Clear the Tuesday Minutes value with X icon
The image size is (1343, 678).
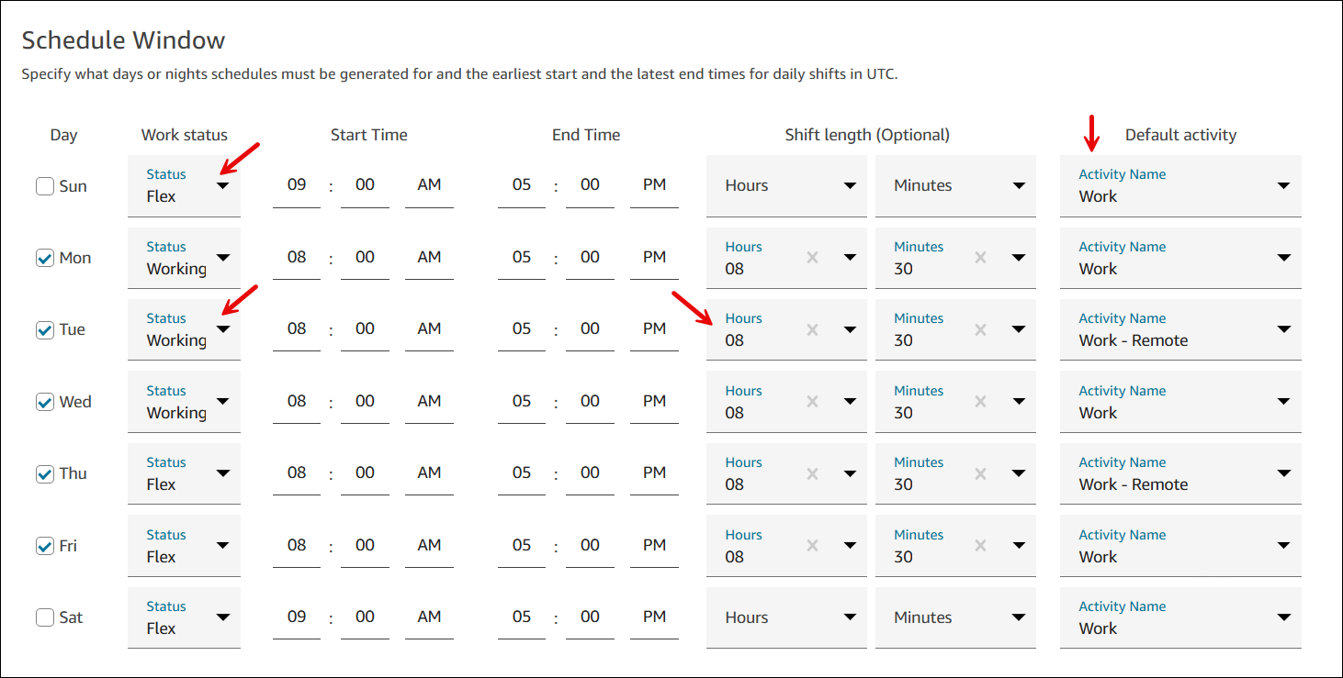coord(980,329)
